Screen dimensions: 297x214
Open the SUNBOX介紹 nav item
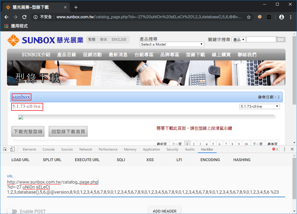(36, 55)
